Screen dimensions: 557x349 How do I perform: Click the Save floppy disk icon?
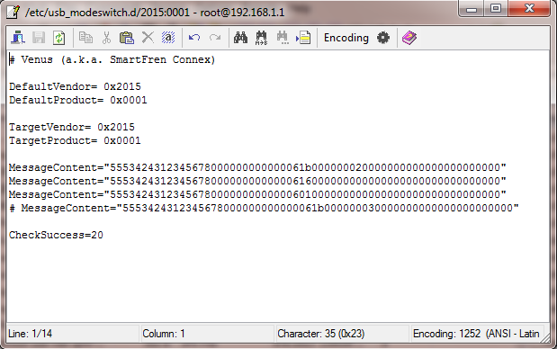click(39, 37)
